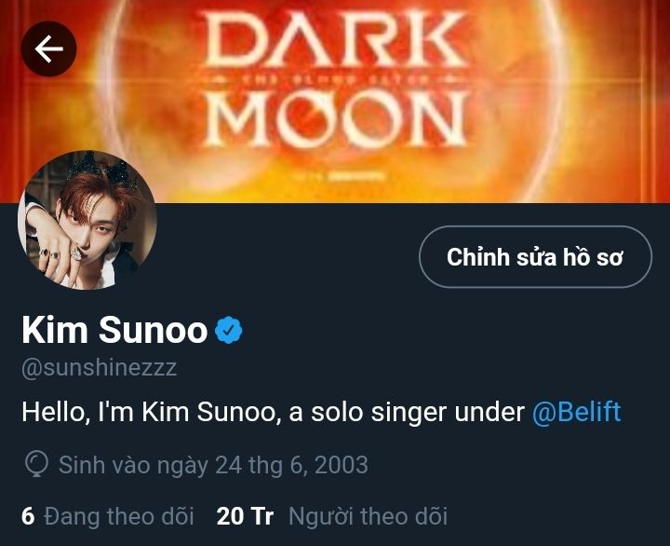Open the @Belift mention link
Viewport: 670px width, 546px height.
click(x=576, y=412)
